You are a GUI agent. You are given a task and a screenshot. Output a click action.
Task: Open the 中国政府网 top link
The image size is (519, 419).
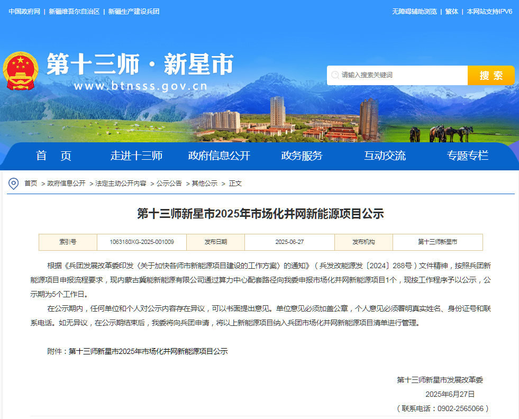pos(24,12)
